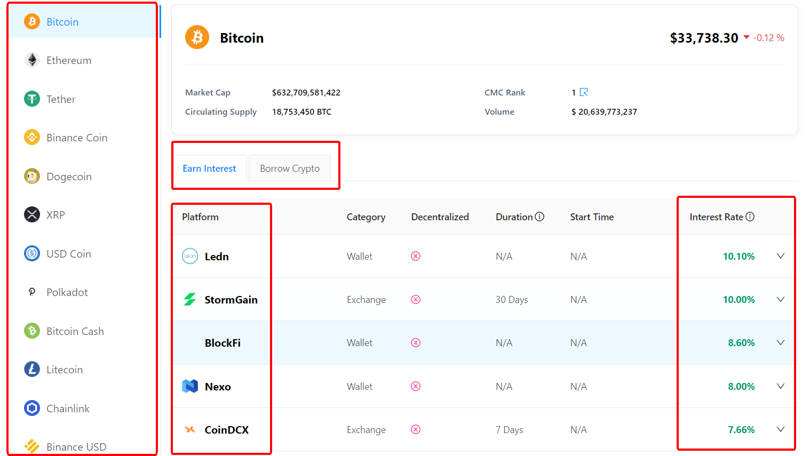Expand the Nexo row chevron
Screen dimensions: 810x456
(781, 386)
